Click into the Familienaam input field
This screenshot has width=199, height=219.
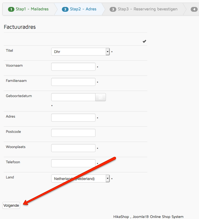pos(73,82)
